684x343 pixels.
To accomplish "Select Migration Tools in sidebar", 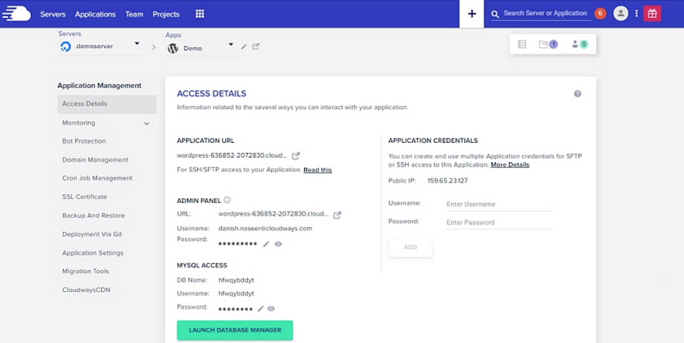I will click(x=85, y=271).
